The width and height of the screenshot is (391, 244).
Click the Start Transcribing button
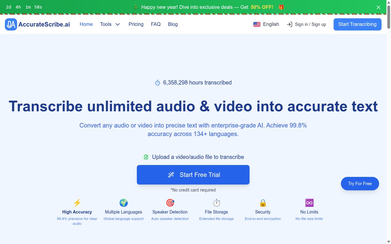[357, 24]
